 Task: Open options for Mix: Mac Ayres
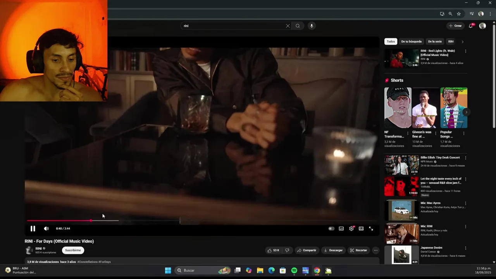pyautogui.click(x=465, y=203)
